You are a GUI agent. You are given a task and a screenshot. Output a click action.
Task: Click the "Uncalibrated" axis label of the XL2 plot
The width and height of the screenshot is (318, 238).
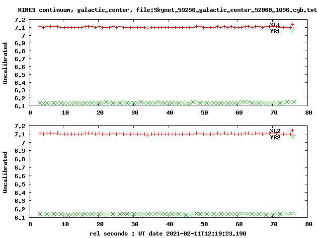click(5, 172)
